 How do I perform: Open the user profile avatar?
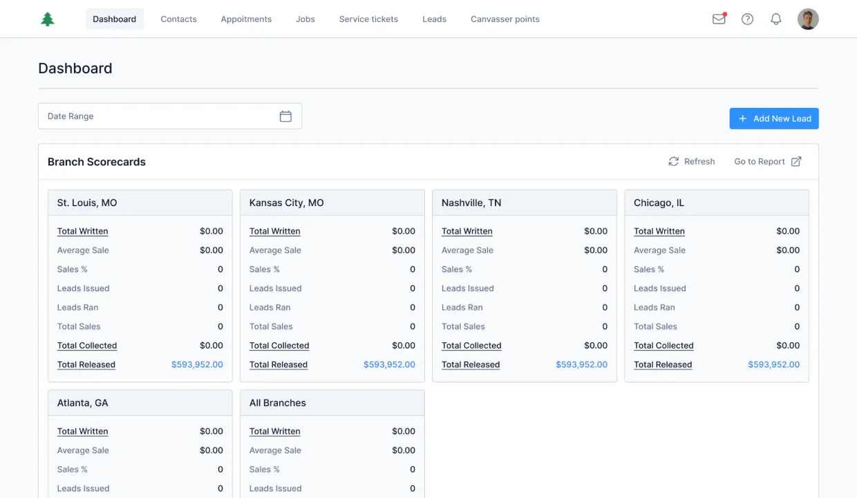click(x=808, y=19)
